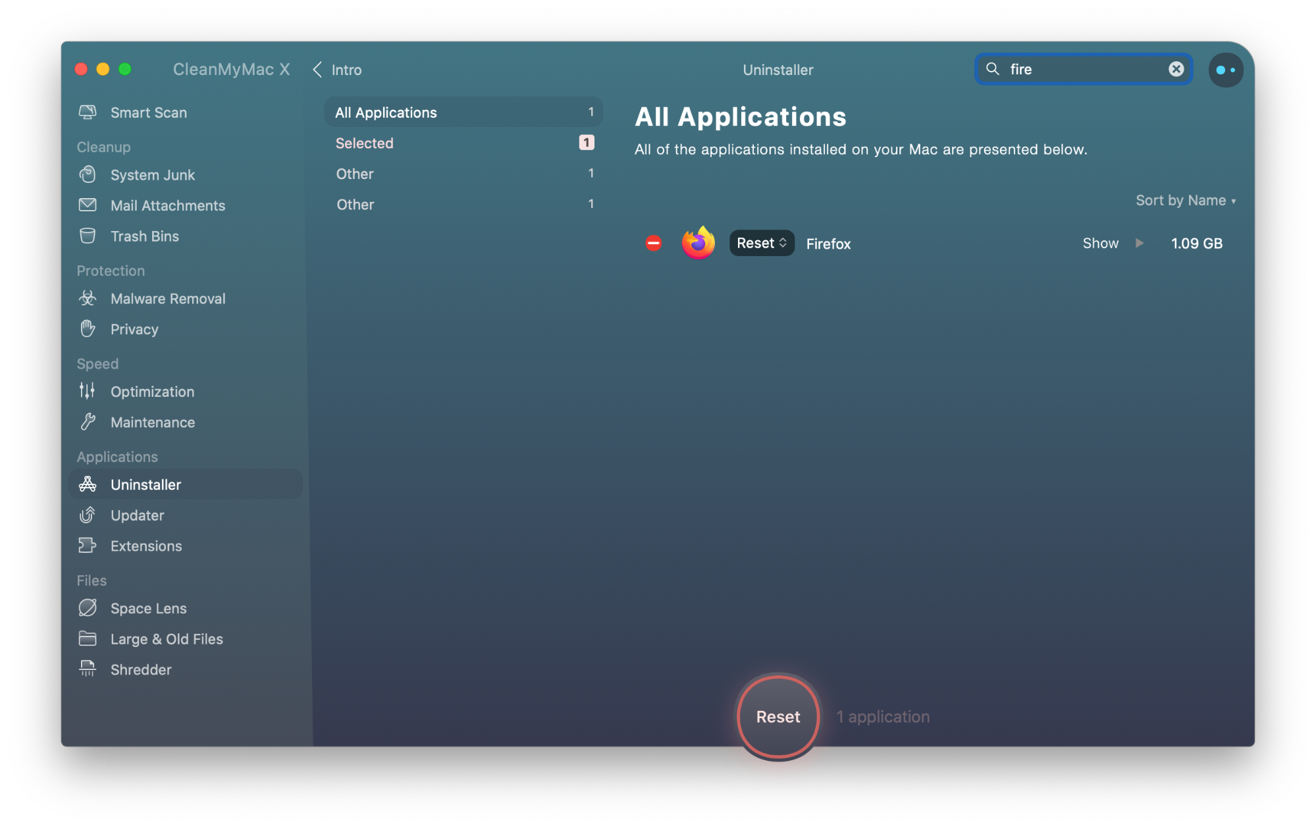Click the All Applications heading
Image resolution: width=1316 pixels, height=828 pixels.
pos(741,117)
